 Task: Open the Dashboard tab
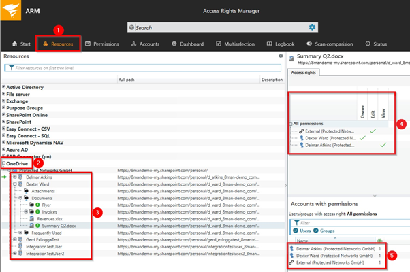[188, 44]
